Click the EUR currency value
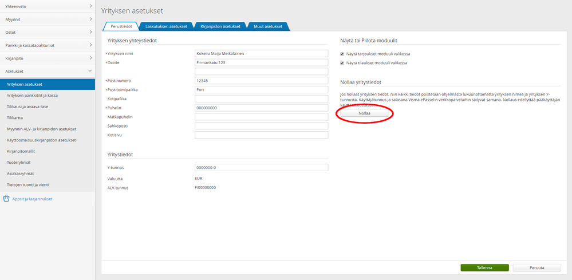Image resolution: width=572 pixels, height=280 pixels. pyautogui.click(x=199, y=179)
